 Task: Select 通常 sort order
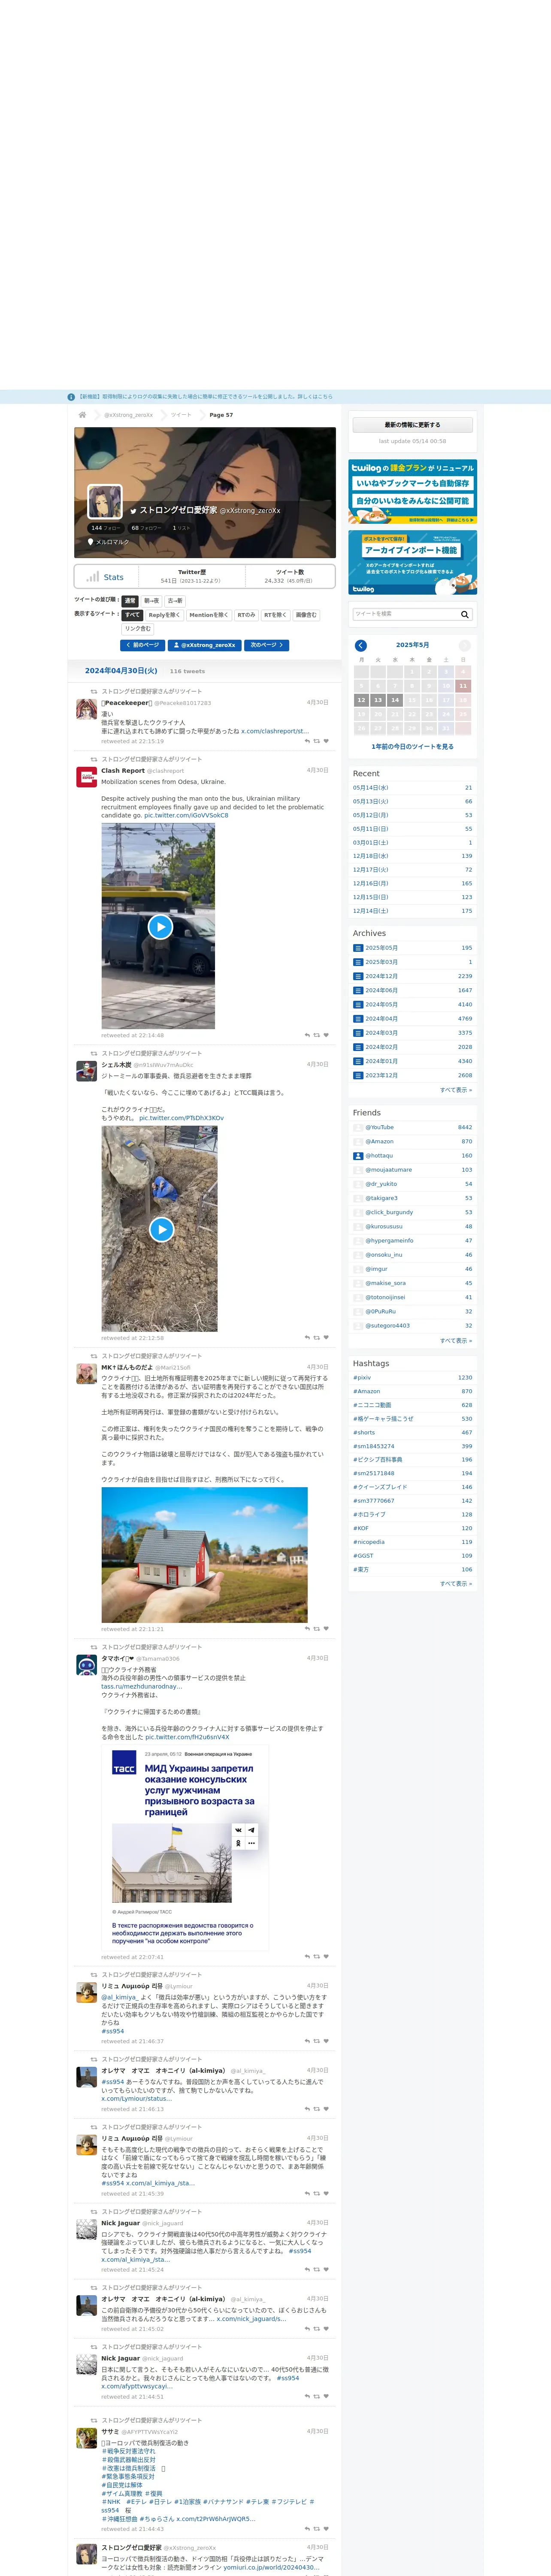pyautogui.click(x=130, y=601)
